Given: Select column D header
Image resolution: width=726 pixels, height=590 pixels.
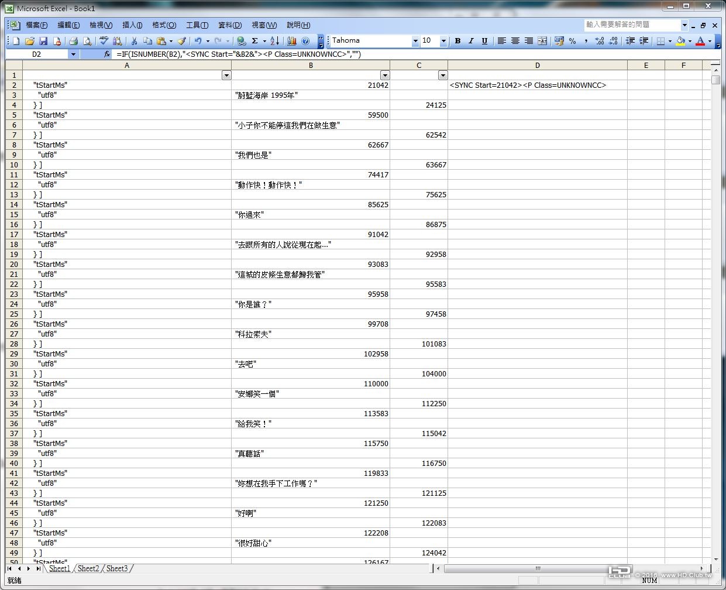Looking at the screenshot, I should (537, 65).
